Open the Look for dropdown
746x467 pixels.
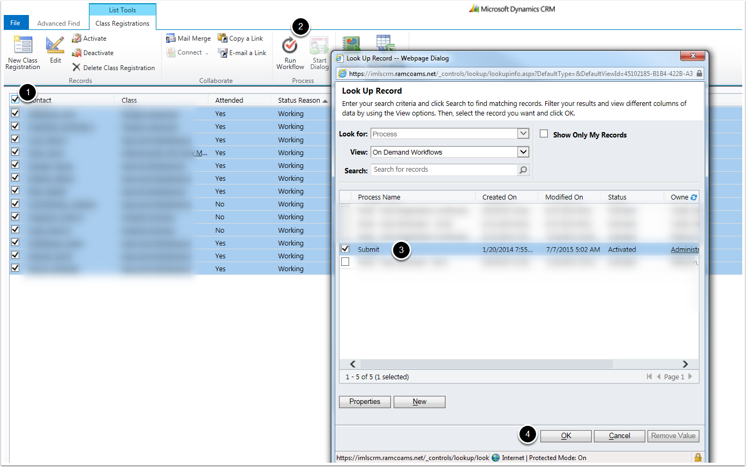tap(523, 133)
